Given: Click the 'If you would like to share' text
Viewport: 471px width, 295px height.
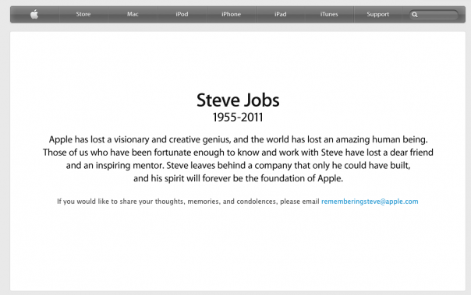Looking at the screenshot, I should pyautogui.click(x=188, y=202).
